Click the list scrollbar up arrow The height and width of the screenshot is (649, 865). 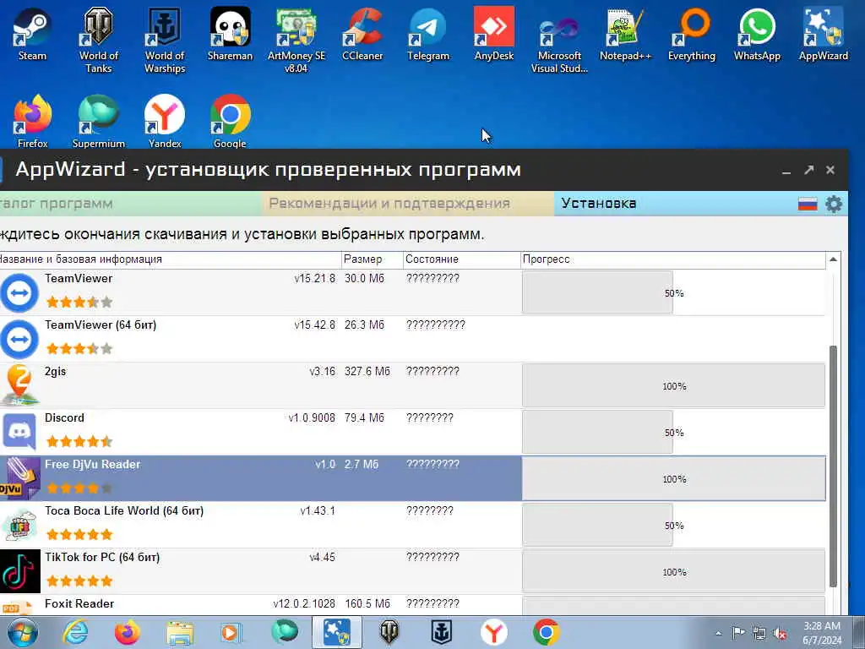click(833, 259)
